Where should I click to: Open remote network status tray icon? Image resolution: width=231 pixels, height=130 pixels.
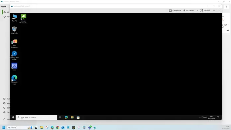click(x=202, y=117)
